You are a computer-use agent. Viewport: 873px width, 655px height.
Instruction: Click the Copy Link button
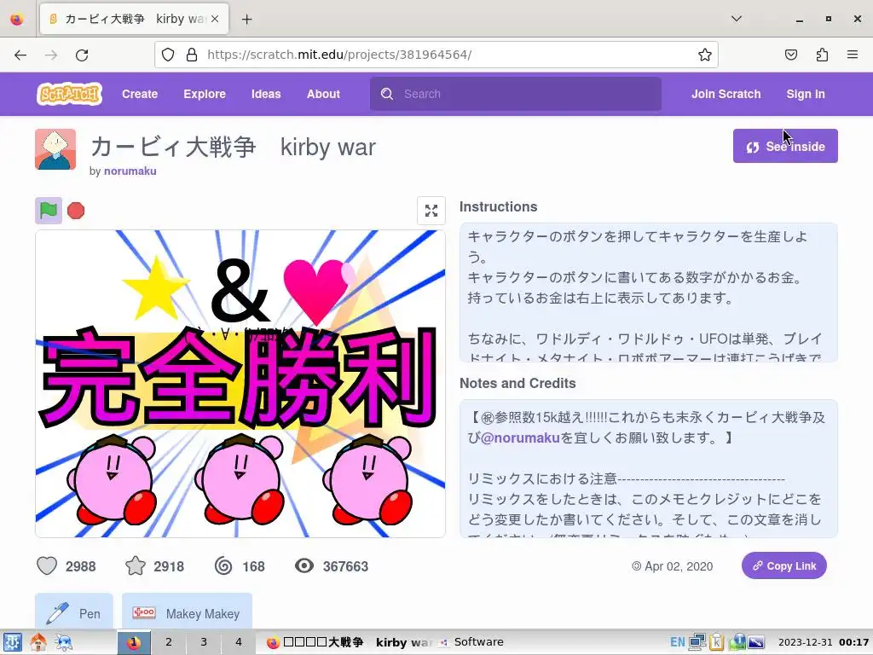(x=783, y=565)
